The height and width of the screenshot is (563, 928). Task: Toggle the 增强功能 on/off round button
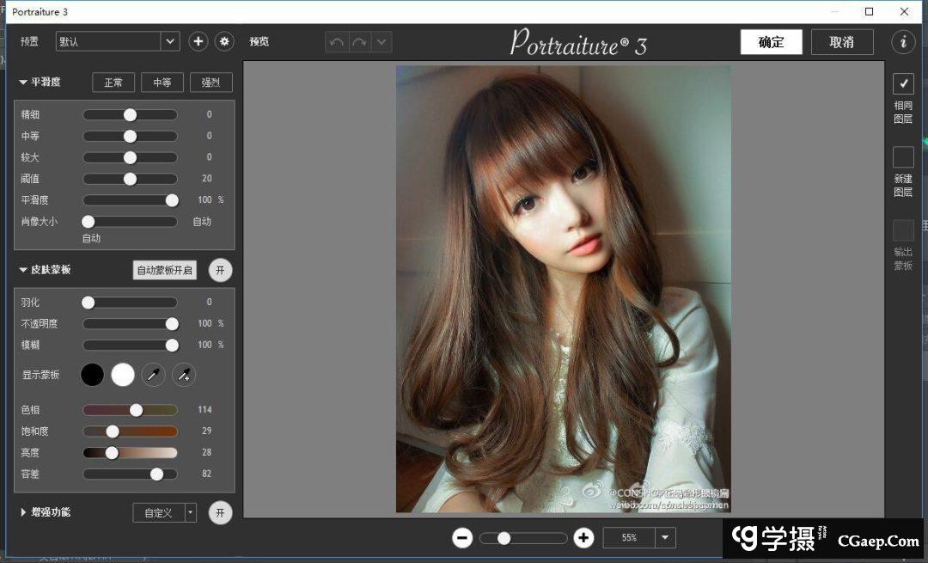(220, 513)
